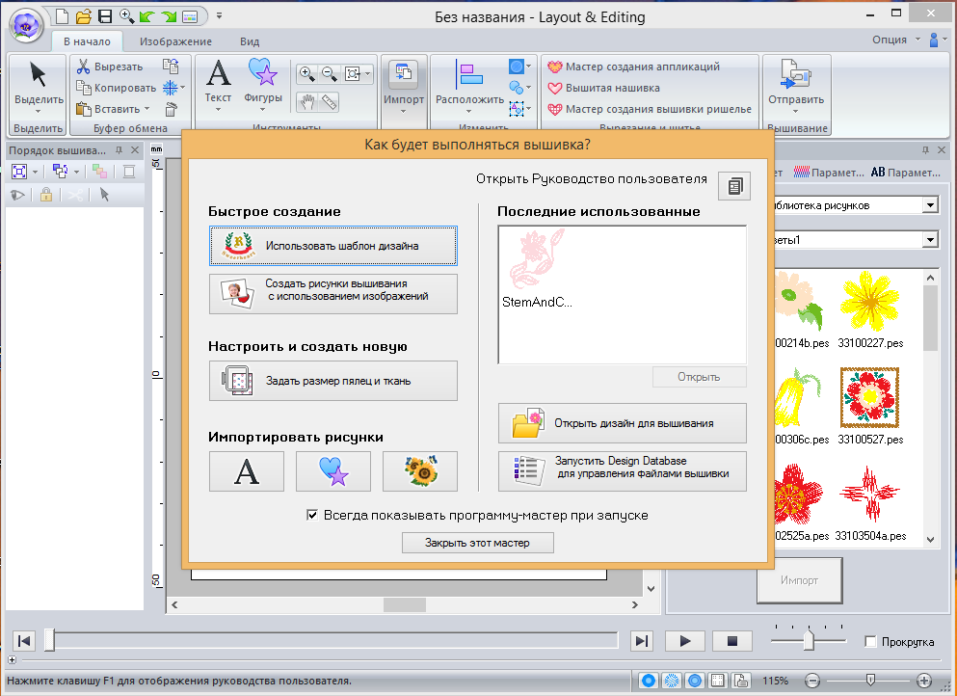This screenshot has width=957, height=696.
Task: Click the Cut (Вырезать) scissors button
Action: click(x=110, y=67)
